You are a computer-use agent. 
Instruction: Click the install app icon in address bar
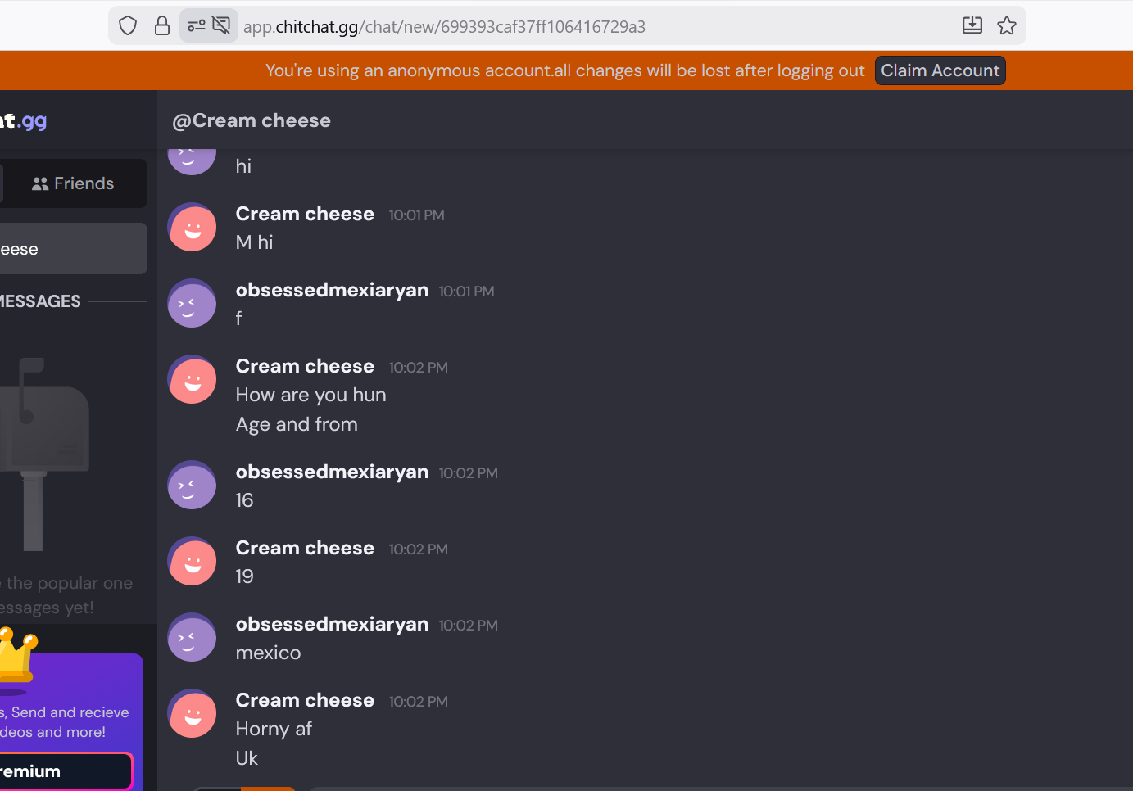pyautogui.click(x=972, y=26)
